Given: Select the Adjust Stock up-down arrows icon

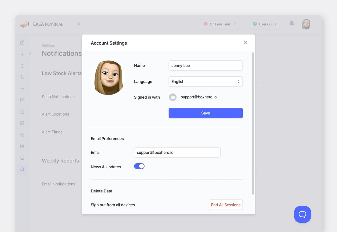Looking at the screenshot, I should [22, 77].
